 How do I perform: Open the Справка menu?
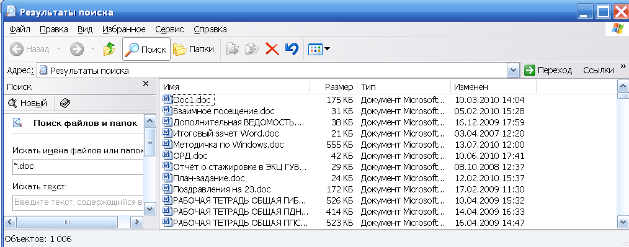pos(210,29)
